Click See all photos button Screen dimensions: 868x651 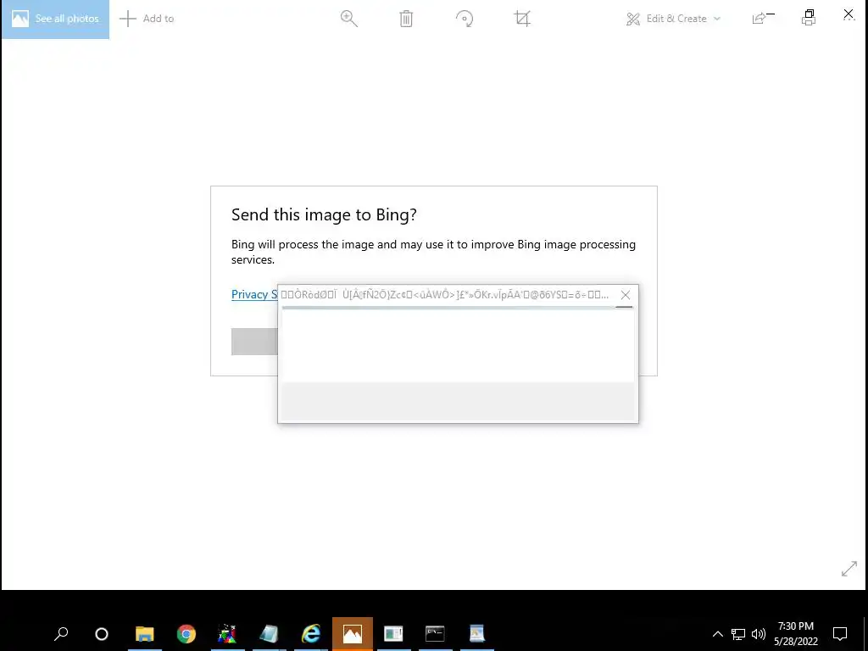point(55,19)
